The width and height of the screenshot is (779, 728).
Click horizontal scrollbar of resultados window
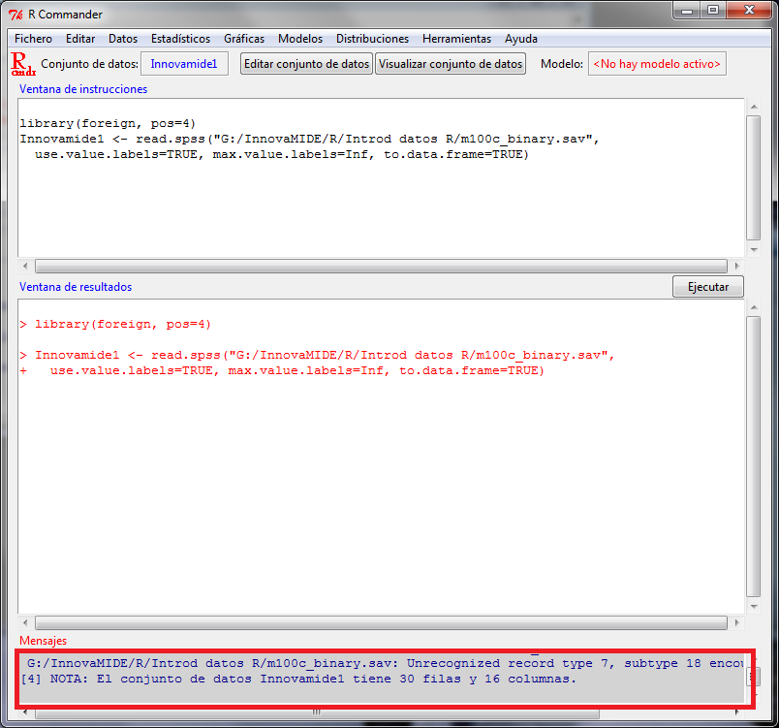pyautogui.click(x=381, y=622)
